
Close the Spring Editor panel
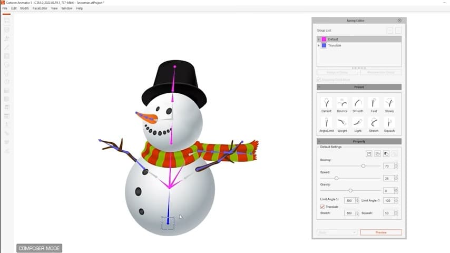399,21
